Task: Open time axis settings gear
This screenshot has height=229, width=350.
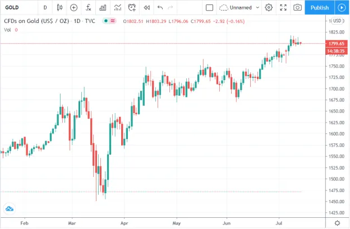Action: pos(337,223)
